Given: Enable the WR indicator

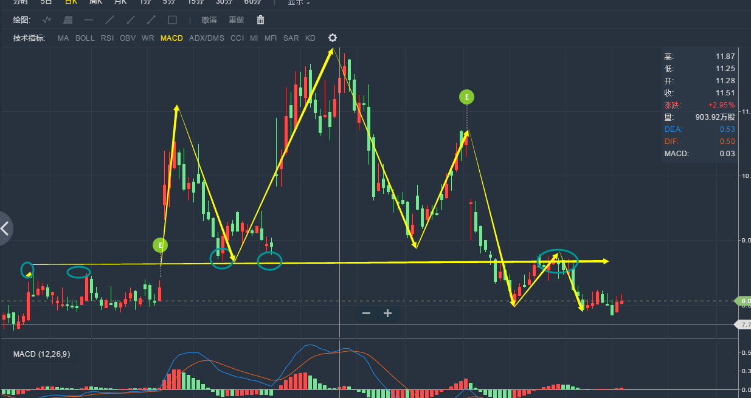Looking at the screenshot, I should 148,38.
